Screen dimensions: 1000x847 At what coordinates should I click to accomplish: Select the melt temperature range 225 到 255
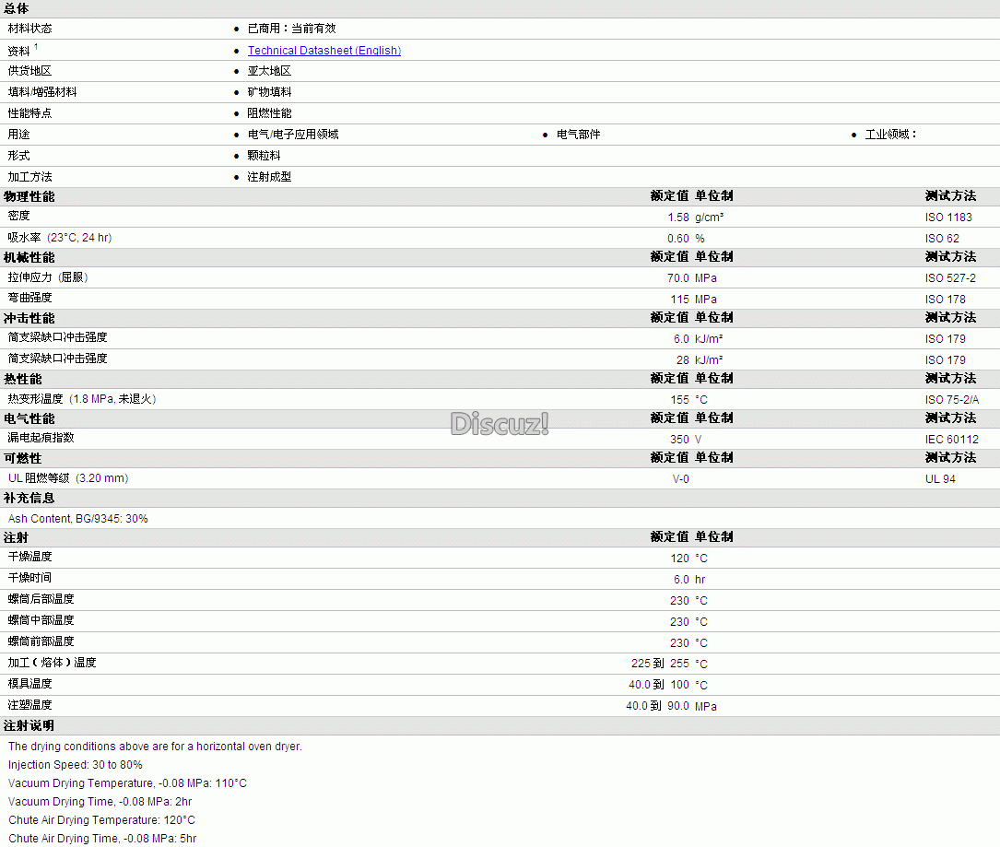660,664
